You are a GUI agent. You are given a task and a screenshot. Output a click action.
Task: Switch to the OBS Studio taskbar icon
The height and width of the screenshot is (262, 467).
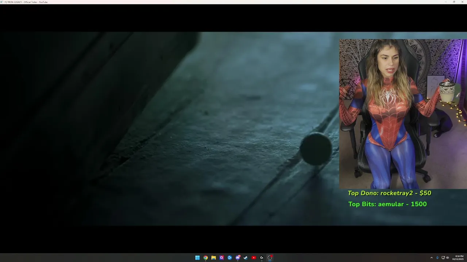(x=270, y=258)
